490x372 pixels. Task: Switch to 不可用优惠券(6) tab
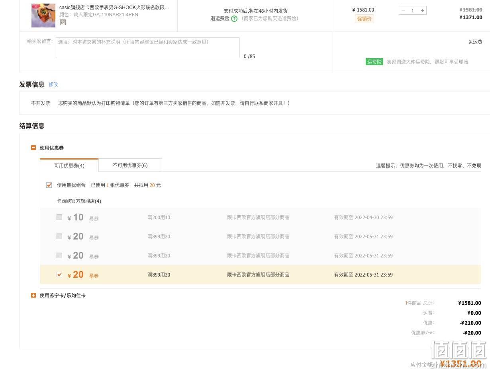click(130, 165)
